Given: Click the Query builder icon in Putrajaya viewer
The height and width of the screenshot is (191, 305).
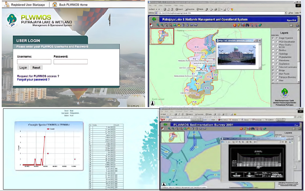Looking at the screenshot, I should pyautogui.click(x=243, y=25).
